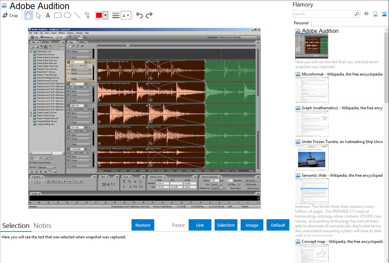Undo the last annotation
Screen dimensions: 389x263
139,15
